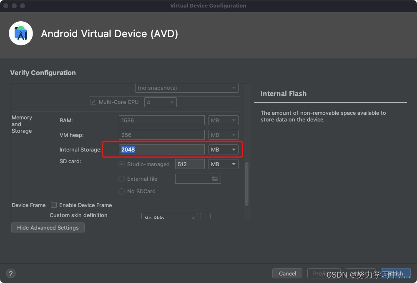Click the Finish button
The height and width of the screenshot is (283, 417).
coord(395,273)
